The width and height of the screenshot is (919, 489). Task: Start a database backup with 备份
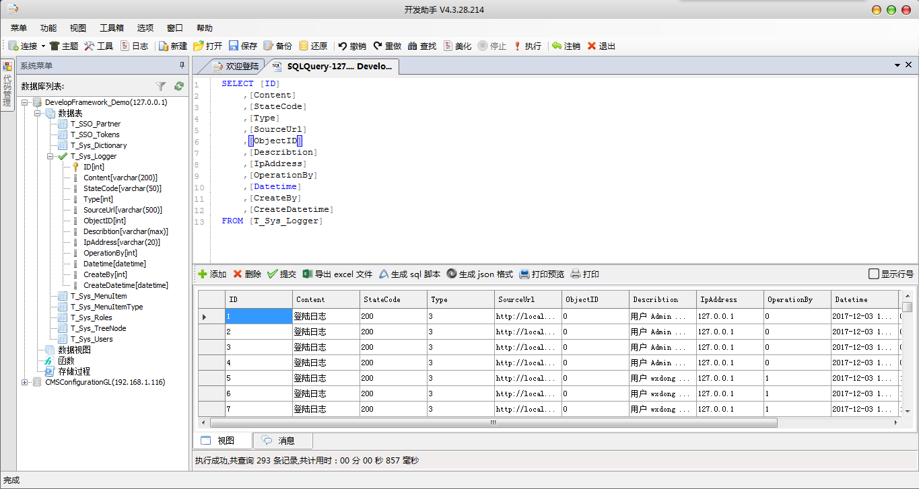(277, 46)
